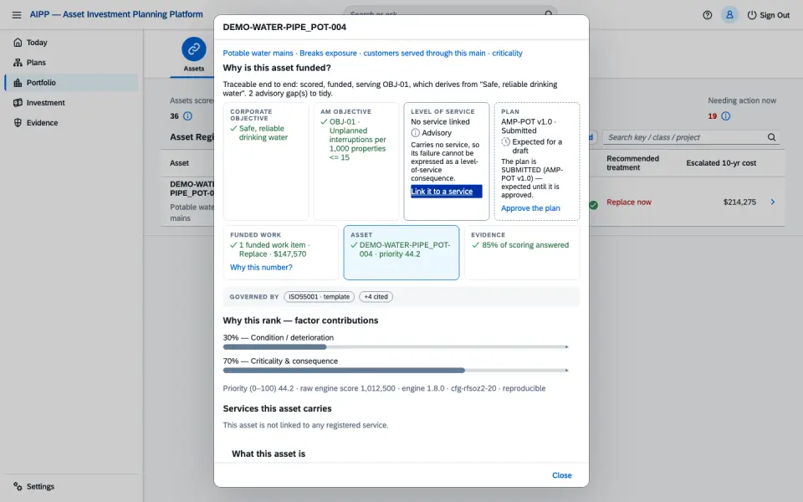This screenshot has height=502, width=803.
Task: Click the clock icon by Expected for a draft
Action: [x=505, y=142]
